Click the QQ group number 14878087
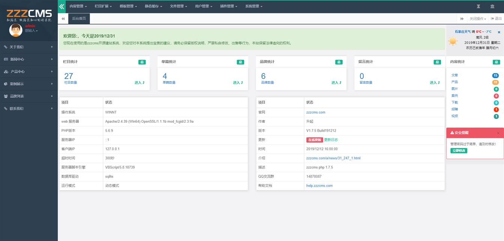 314,176
